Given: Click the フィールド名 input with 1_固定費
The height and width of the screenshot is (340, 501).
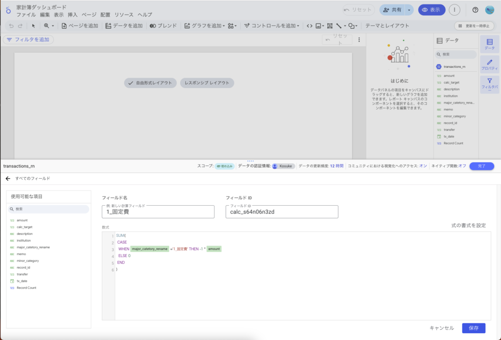Looking at the screenshot, I should [x=158, y=212].
